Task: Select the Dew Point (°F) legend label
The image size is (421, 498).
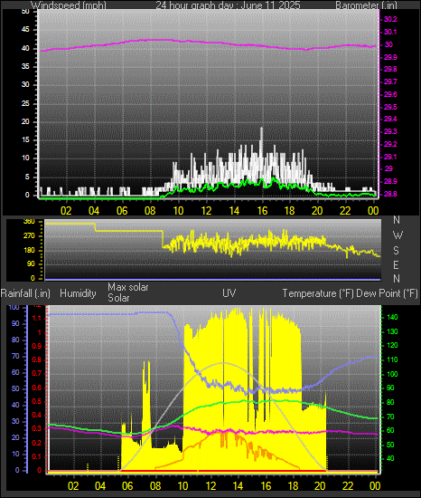Action: [387, 293]
